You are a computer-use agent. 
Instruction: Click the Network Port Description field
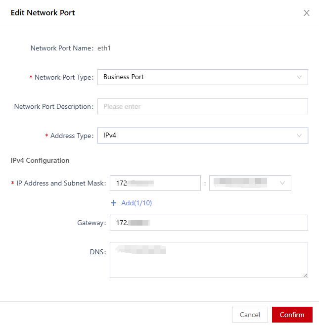tap(203, 106)
